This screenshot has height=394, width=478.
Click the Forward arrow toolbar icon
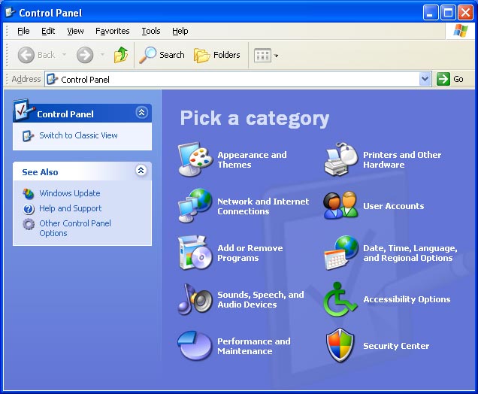tap(85, 55)
